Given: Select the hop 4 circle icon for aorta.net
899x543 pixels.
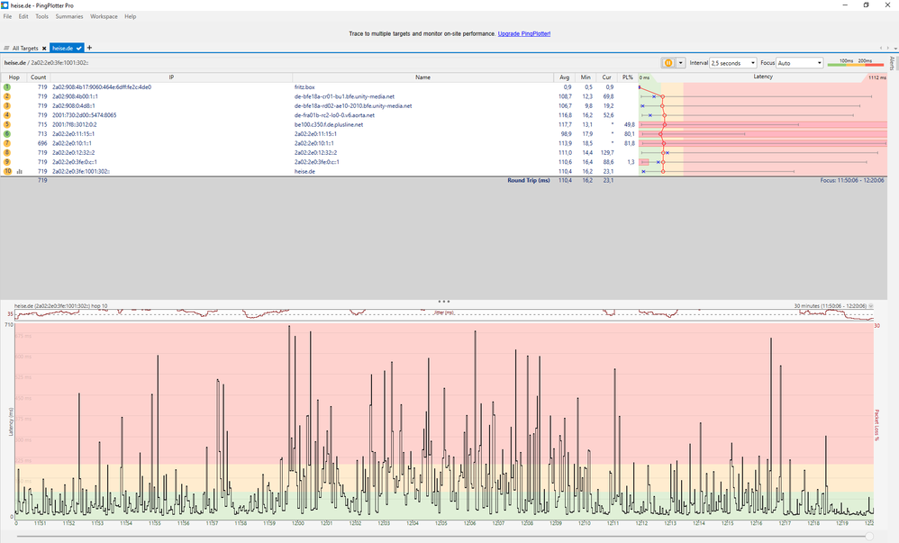Looking at the screenshot, I should coord(7,115).
